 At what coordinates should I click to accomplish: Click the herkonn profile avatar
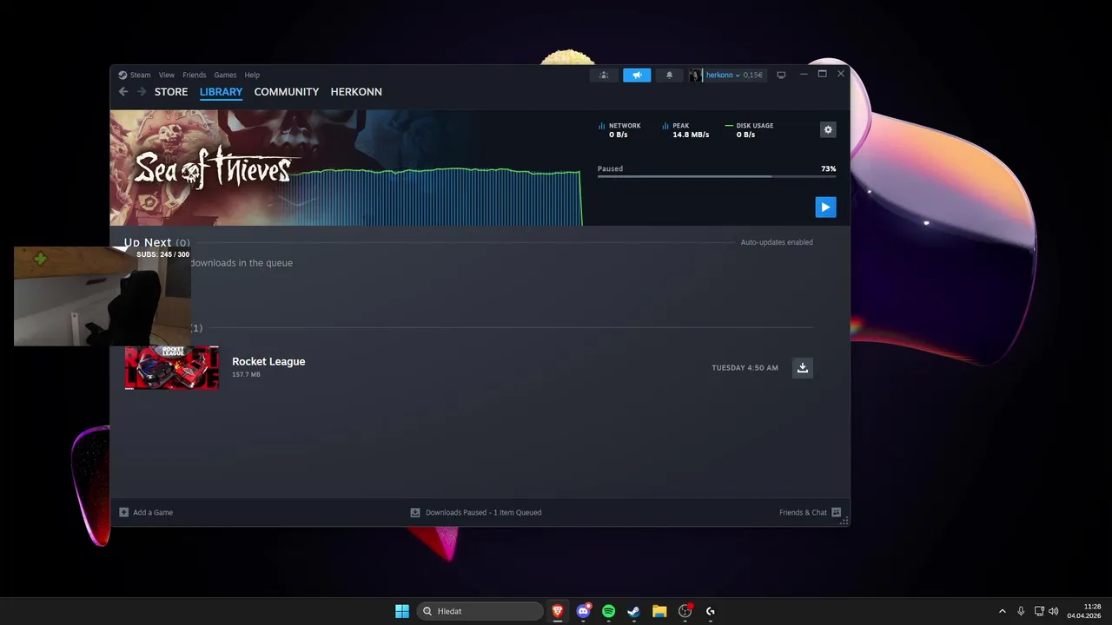coord(696,76)
